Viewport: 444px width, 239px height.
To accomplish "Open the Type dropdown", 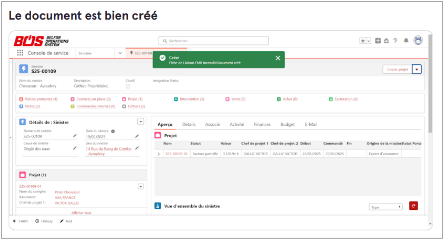I will (x=386, y=207).
